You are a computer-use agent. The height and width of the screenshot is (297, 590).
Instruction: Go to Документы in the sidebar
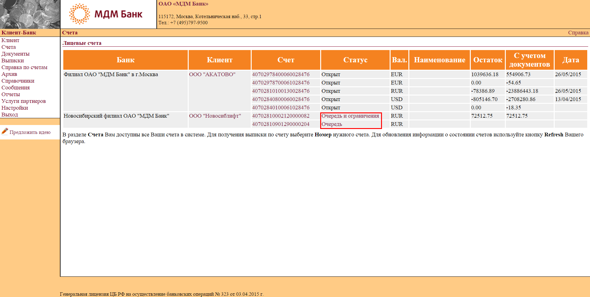(15, 54)
